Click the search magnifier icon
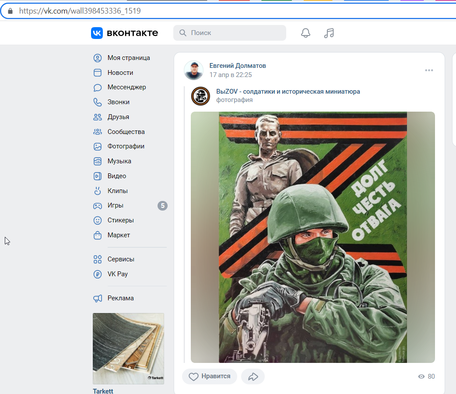Image resolution: width=456 pixels, height=394 pixels. coord(182,32)
